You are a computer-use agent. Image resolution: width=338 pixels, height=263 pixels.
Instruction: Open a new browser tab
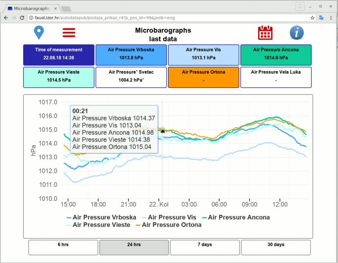pyautogui.click(x=66, y=8)
